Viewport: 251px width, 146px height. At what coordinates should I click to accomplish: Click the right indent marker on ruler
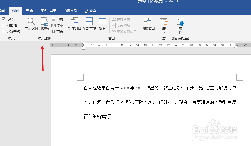pos(236,47)
